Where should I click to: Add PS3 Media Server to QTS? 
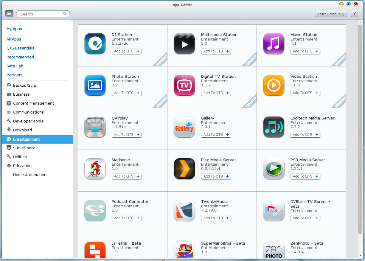coord(305,176)
